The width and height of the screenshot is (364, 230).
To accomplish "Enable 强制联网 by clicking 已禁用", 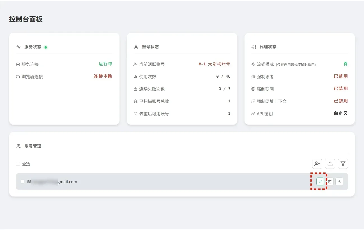I will coord(341,89).
